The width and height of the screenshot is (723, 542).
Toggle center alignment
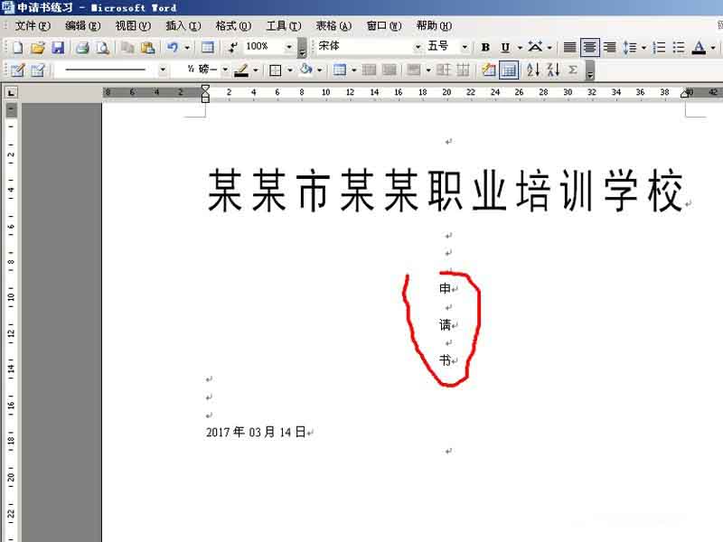[590, 48]
